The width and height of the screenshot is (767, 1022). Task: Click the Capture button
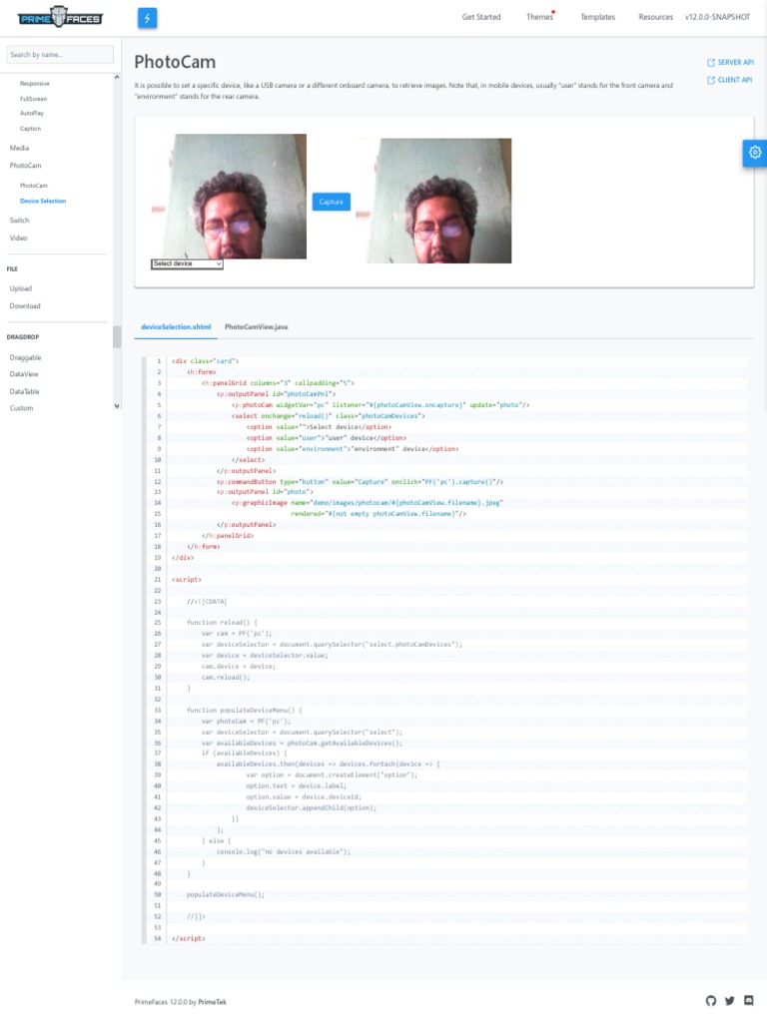pos(332,202)
